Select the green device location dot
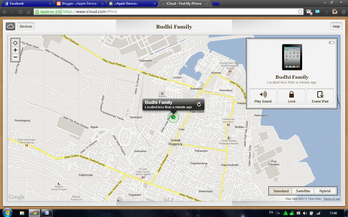 pyautogui.click(x=173, y=117)
